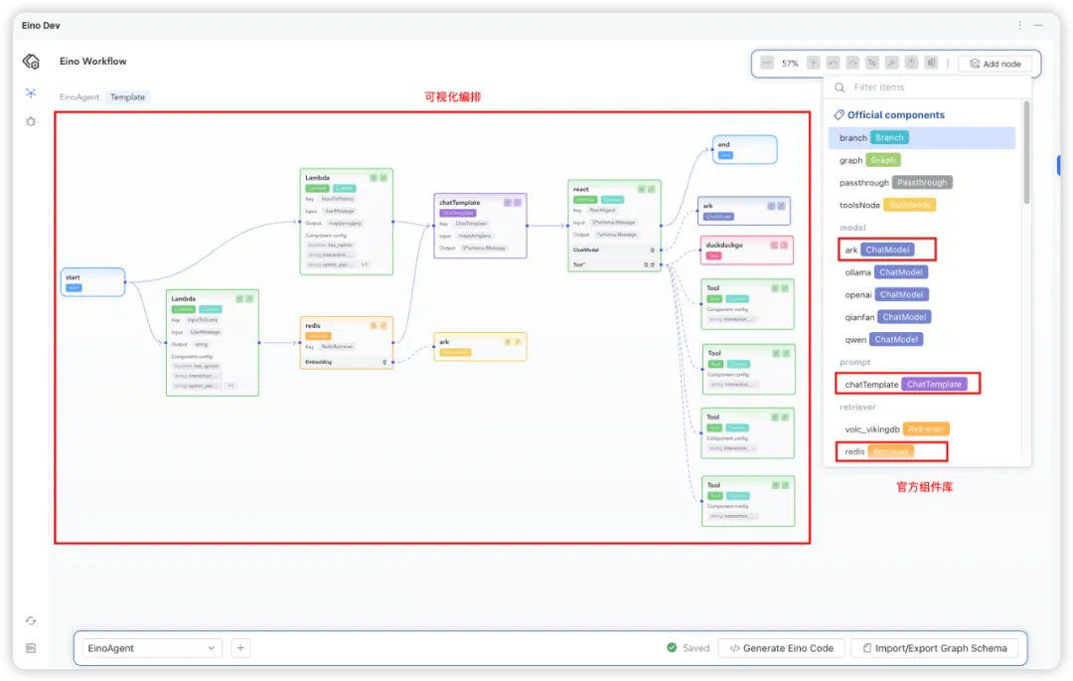Viewport: 1073px width, 681px height.
Task: Select the graph orchestration icon in sidebar
Action: [31, 92]
